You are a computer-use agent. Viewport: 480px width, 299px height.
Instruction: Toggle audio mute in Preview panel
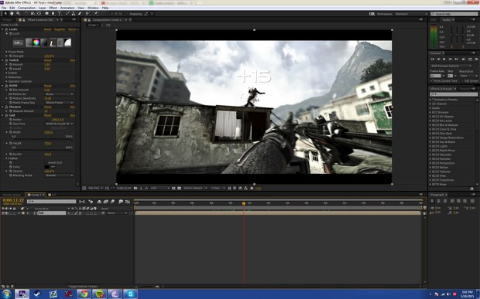(x=463, y=59)
